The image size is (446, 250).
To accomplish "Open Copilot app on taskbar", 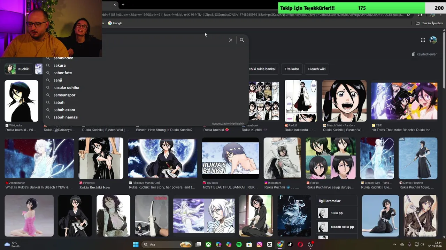I will 229,244.
